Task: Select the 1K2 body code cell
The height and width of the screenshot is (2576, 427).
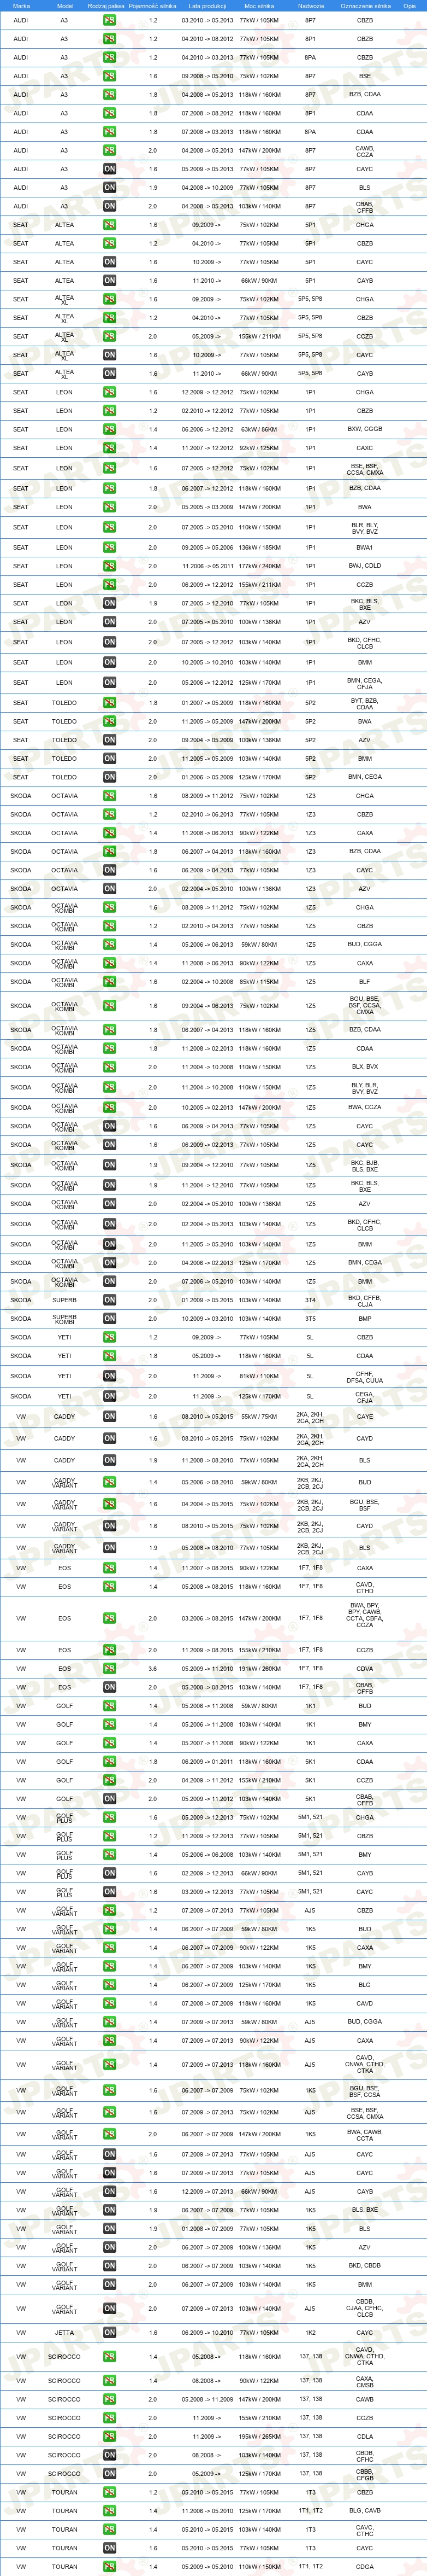Action: coord(310,2333)
